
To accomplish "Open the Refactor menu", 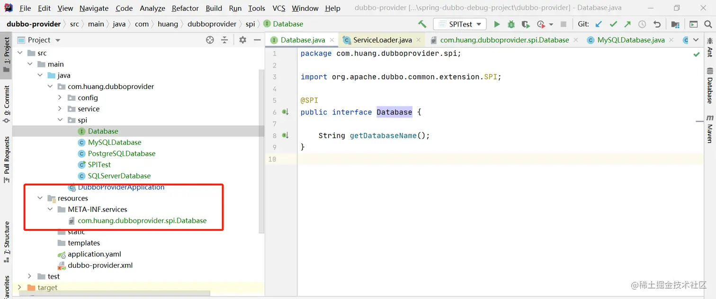I will (x=185, y=8).
